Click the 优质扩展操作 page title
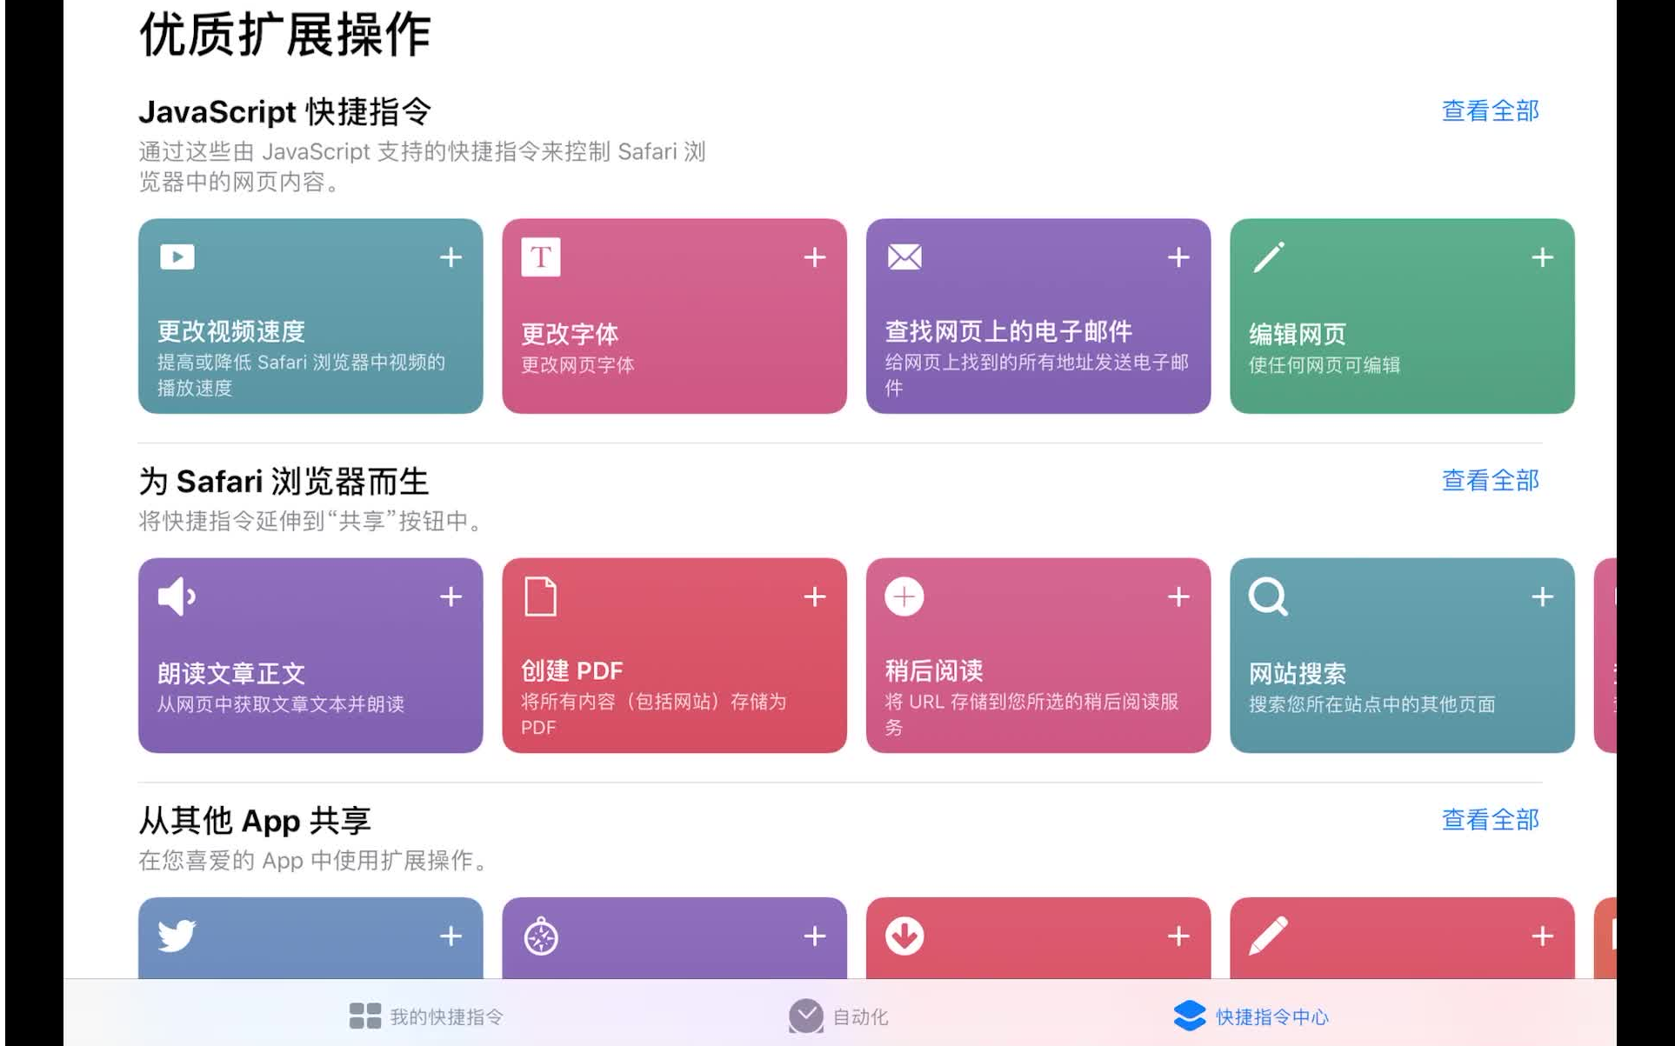1675x1046 pixels. click(285, 35)
